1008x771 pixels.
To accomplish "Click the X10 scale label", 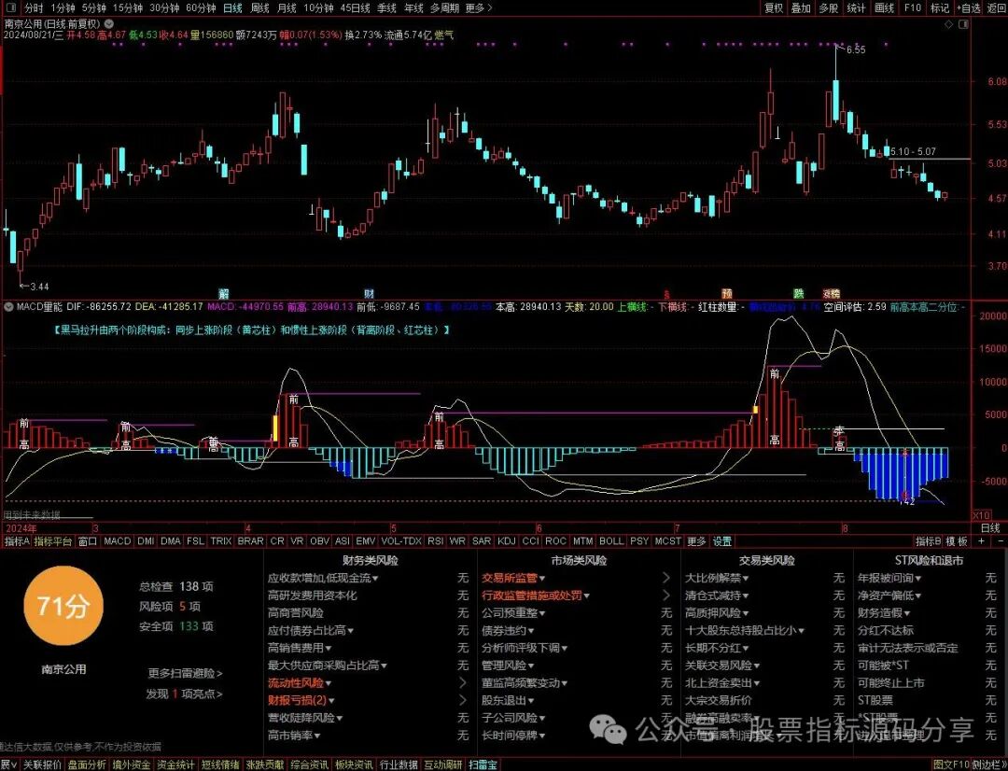I will coord(981,515).
